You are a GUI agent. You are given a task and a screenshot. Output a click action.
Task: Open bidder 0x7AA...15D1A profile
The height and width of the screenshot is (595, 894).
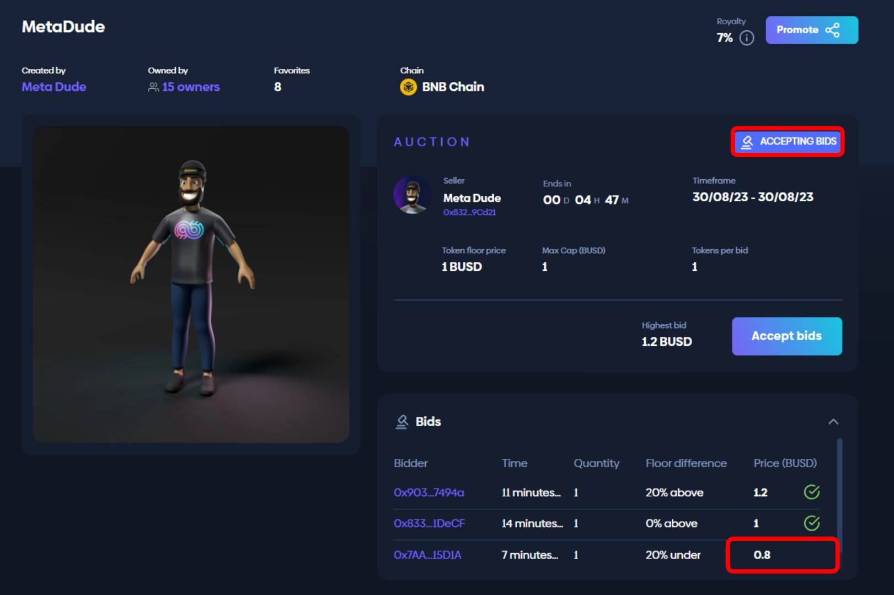427,555
